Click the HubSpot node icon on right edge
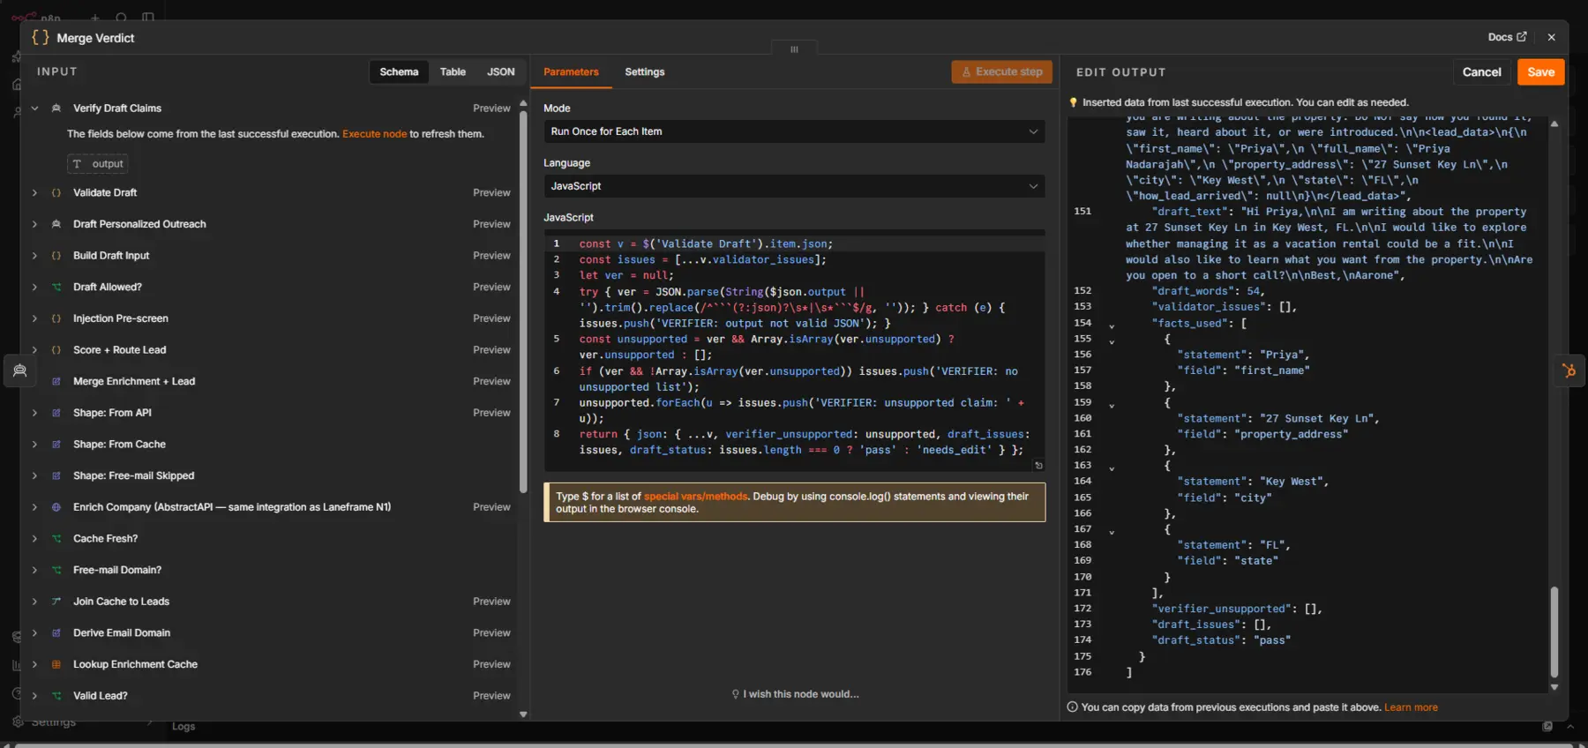1588x748 pixels. click(1569, 370)
